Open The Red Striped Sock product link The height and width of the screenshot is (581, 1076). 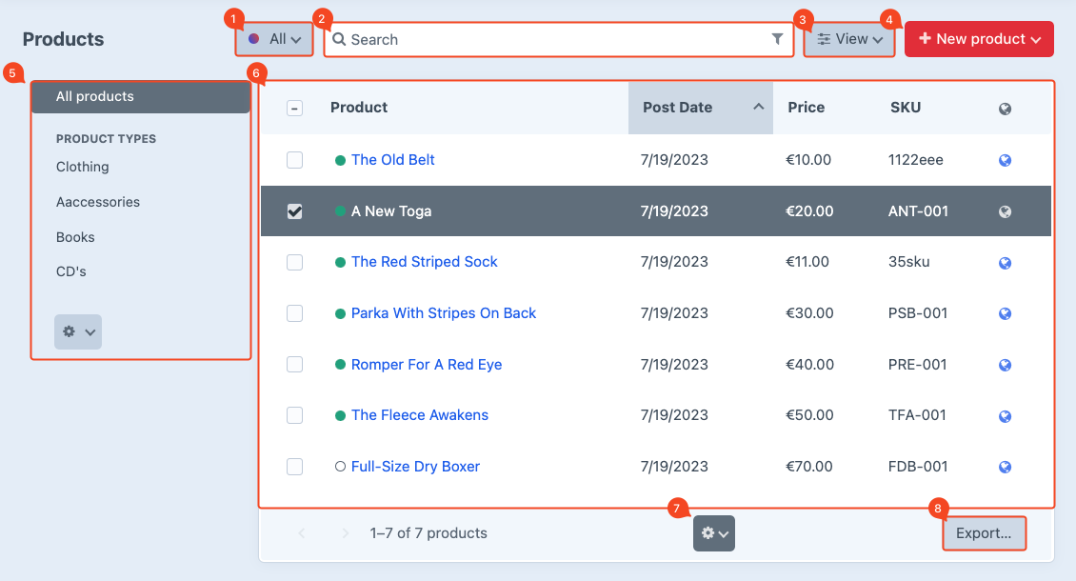pos(424,262)
